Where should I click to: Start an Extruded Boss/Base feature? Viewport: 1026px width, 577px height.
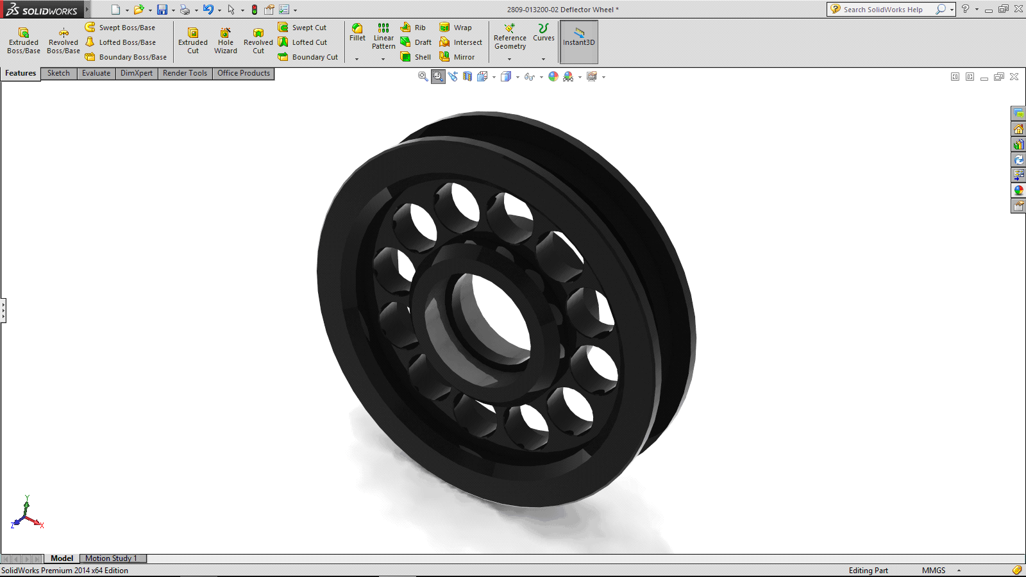24,41
